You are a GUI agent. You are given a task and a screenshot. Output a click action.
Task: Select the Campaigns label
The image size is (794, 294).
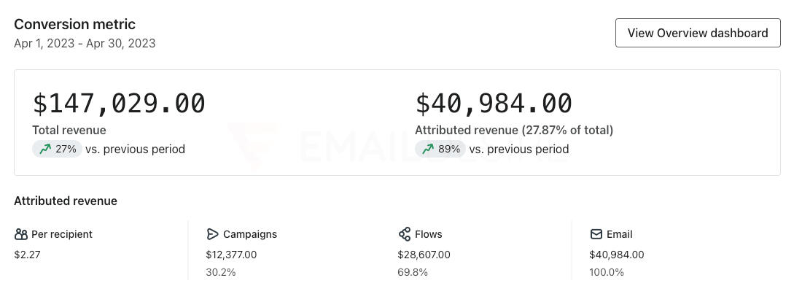point(250,234)
